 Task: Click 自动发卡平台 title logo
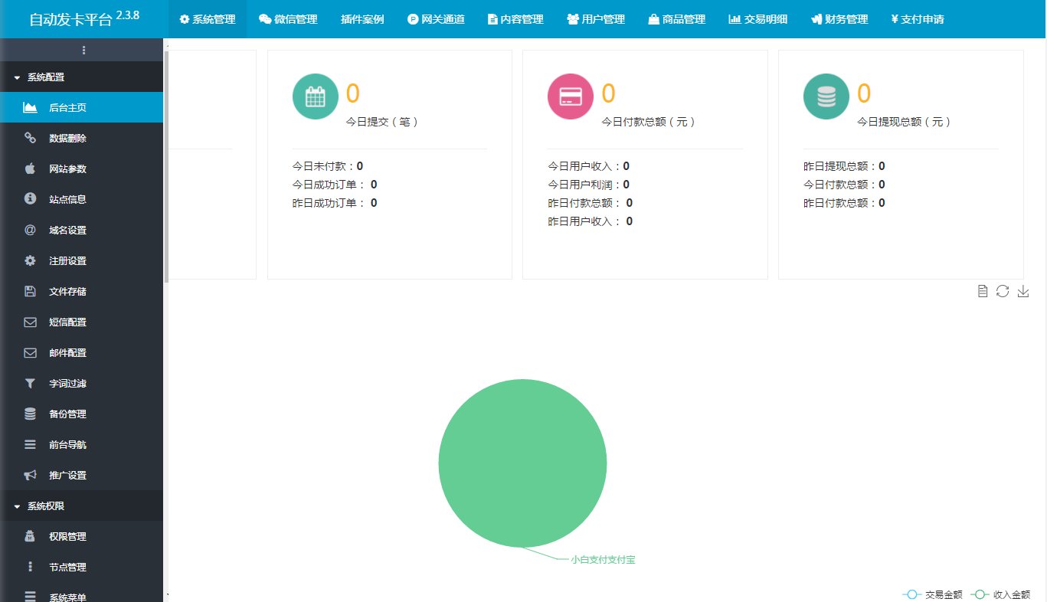coord(83,18)
